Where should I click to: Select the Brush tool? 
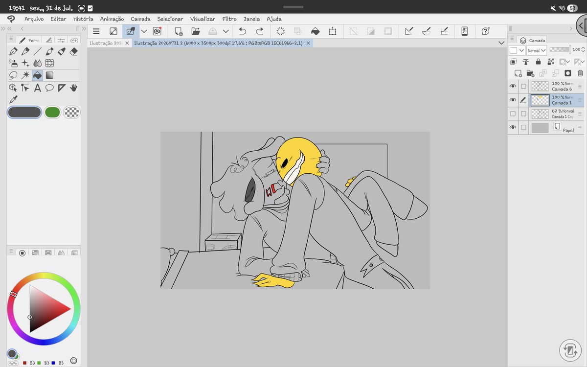[x=49, y=51]
